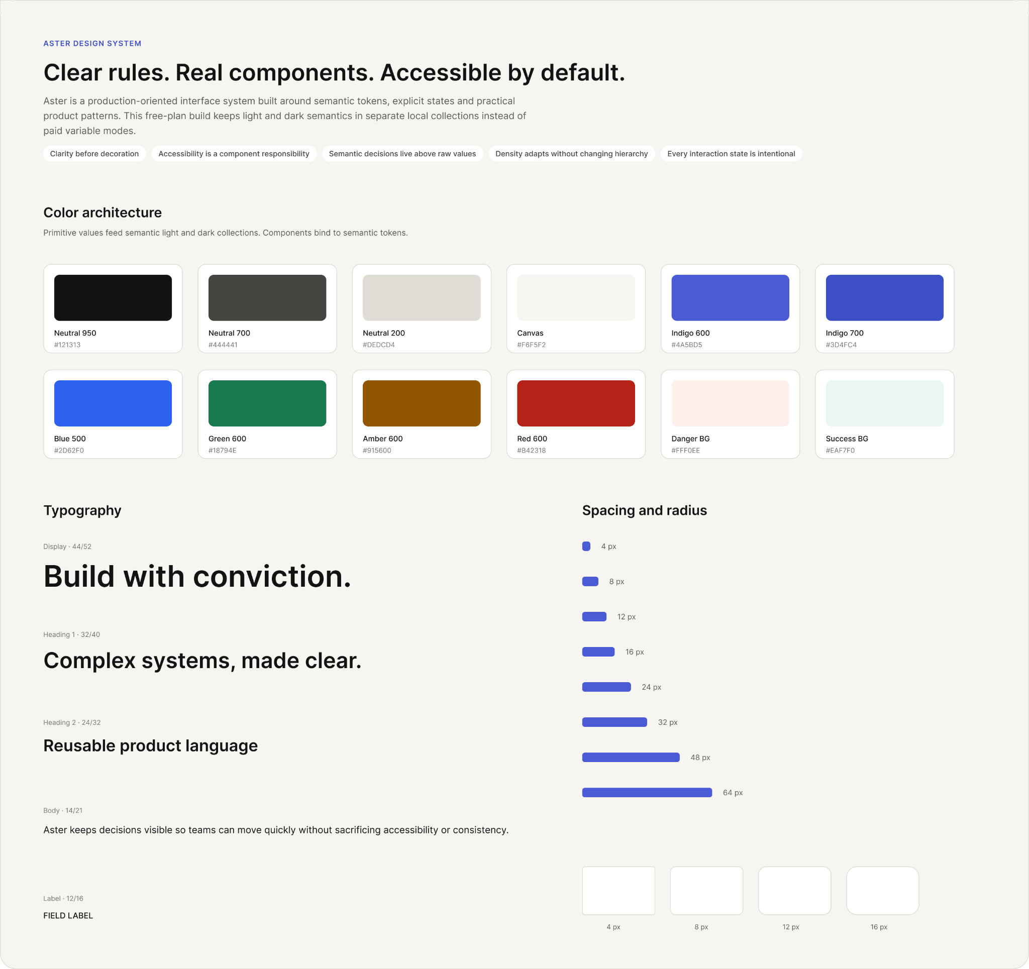Select 'Every interaction state is intentional' pill
Viewport: 1029px width, 969px height.
pyautogui.click(x=731, y=154)
